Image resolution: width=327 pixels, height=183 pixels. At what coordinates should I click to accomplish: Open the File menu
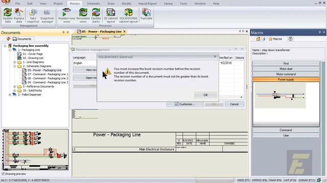(x=17, y=4)
